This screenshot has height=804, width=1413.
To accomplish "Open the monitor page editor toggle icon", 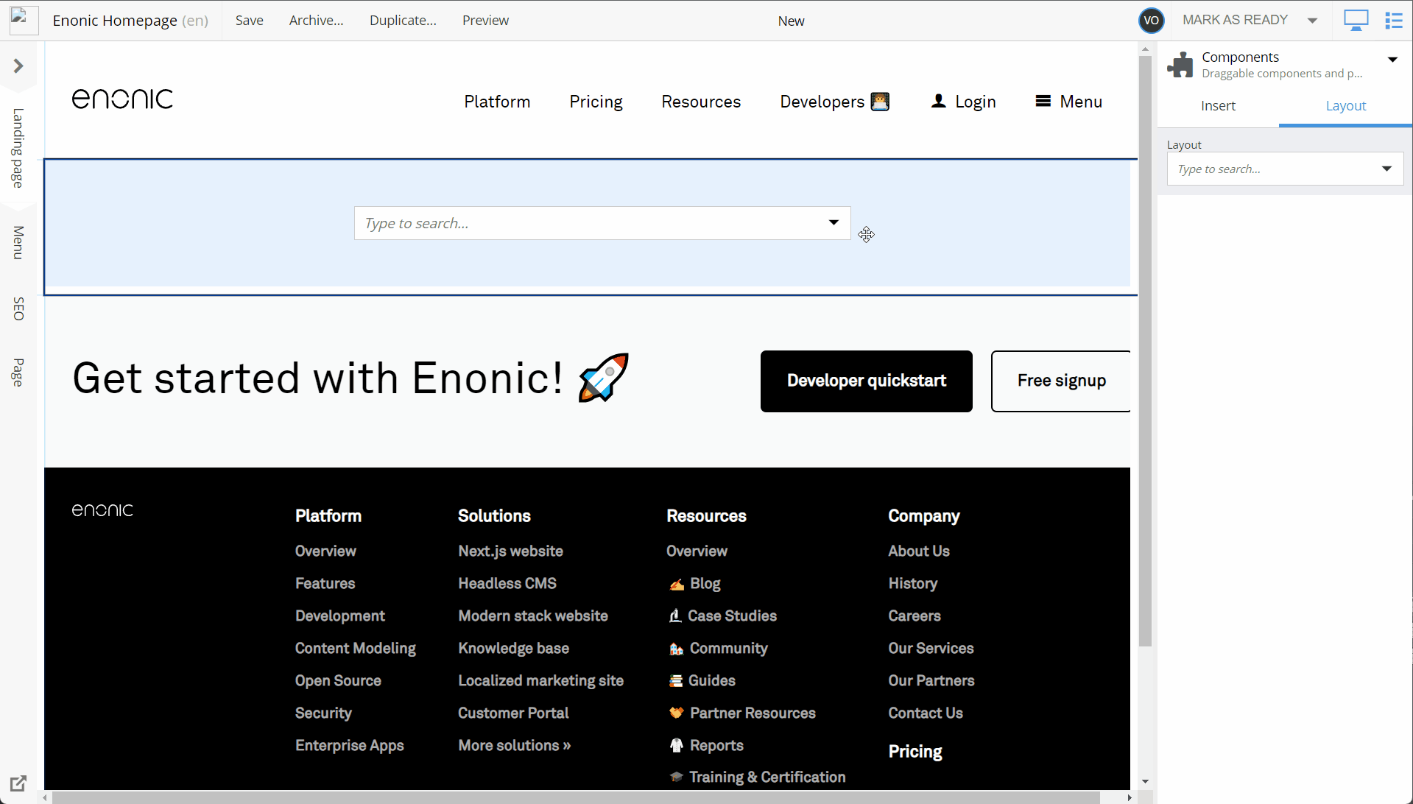I will [x=1356, y=21].
